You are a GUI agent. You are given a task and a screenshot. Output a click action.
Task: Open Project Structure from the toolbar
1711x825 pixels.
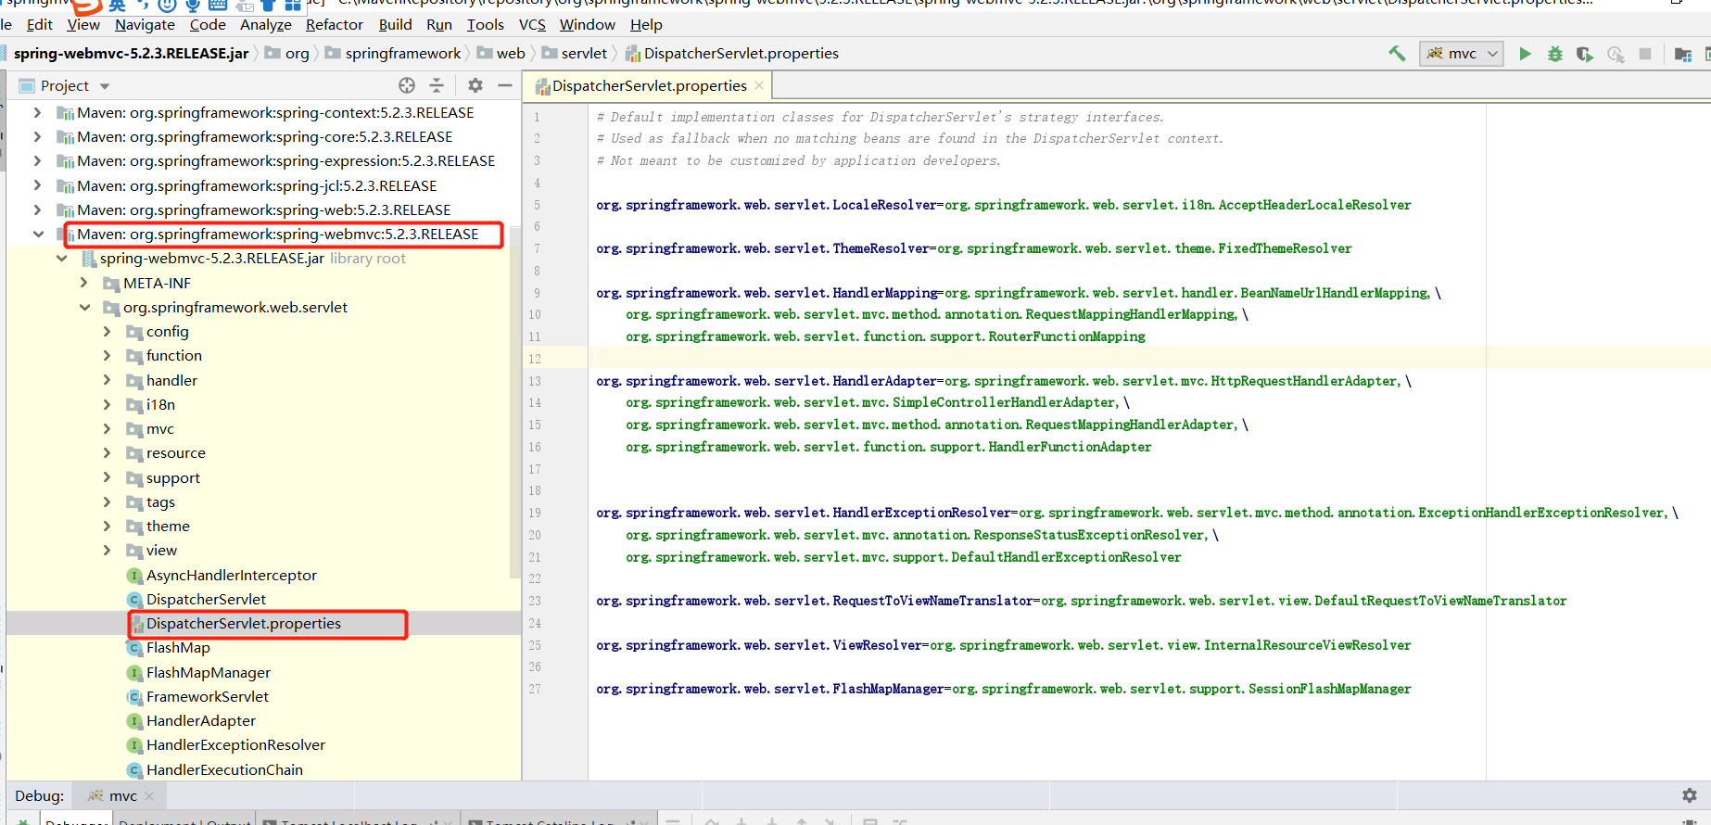[x=1683, y=54]
